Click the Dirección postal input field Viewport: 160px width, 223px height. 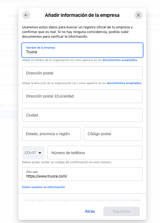click(82, 73)
